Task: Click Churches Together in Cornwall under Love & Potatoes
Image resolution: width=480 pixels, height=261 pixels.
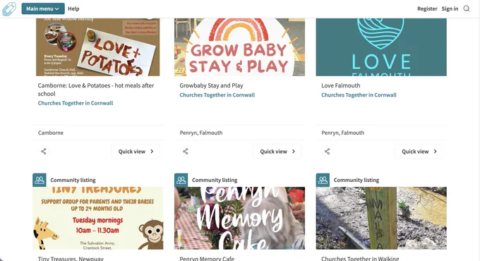Action: click(x=76, y=103)
